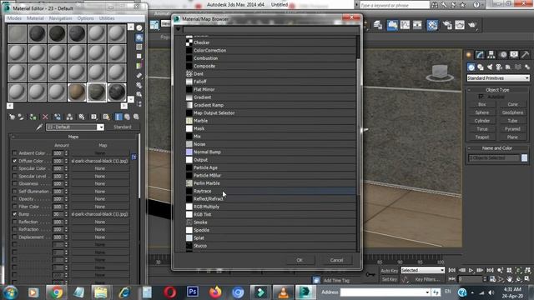
Task: Click Make Unique icon
Action: click(69, 117)
